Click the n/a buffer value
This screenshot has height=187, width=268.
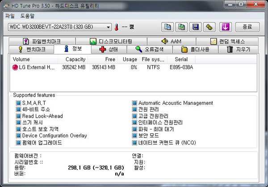[x=119, y=174]
